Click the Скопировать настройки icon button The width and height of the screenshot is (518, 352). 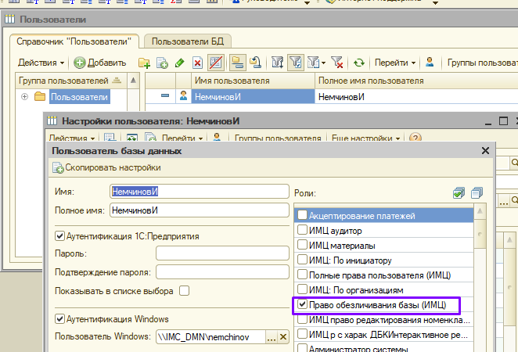(x=59, y=167)
